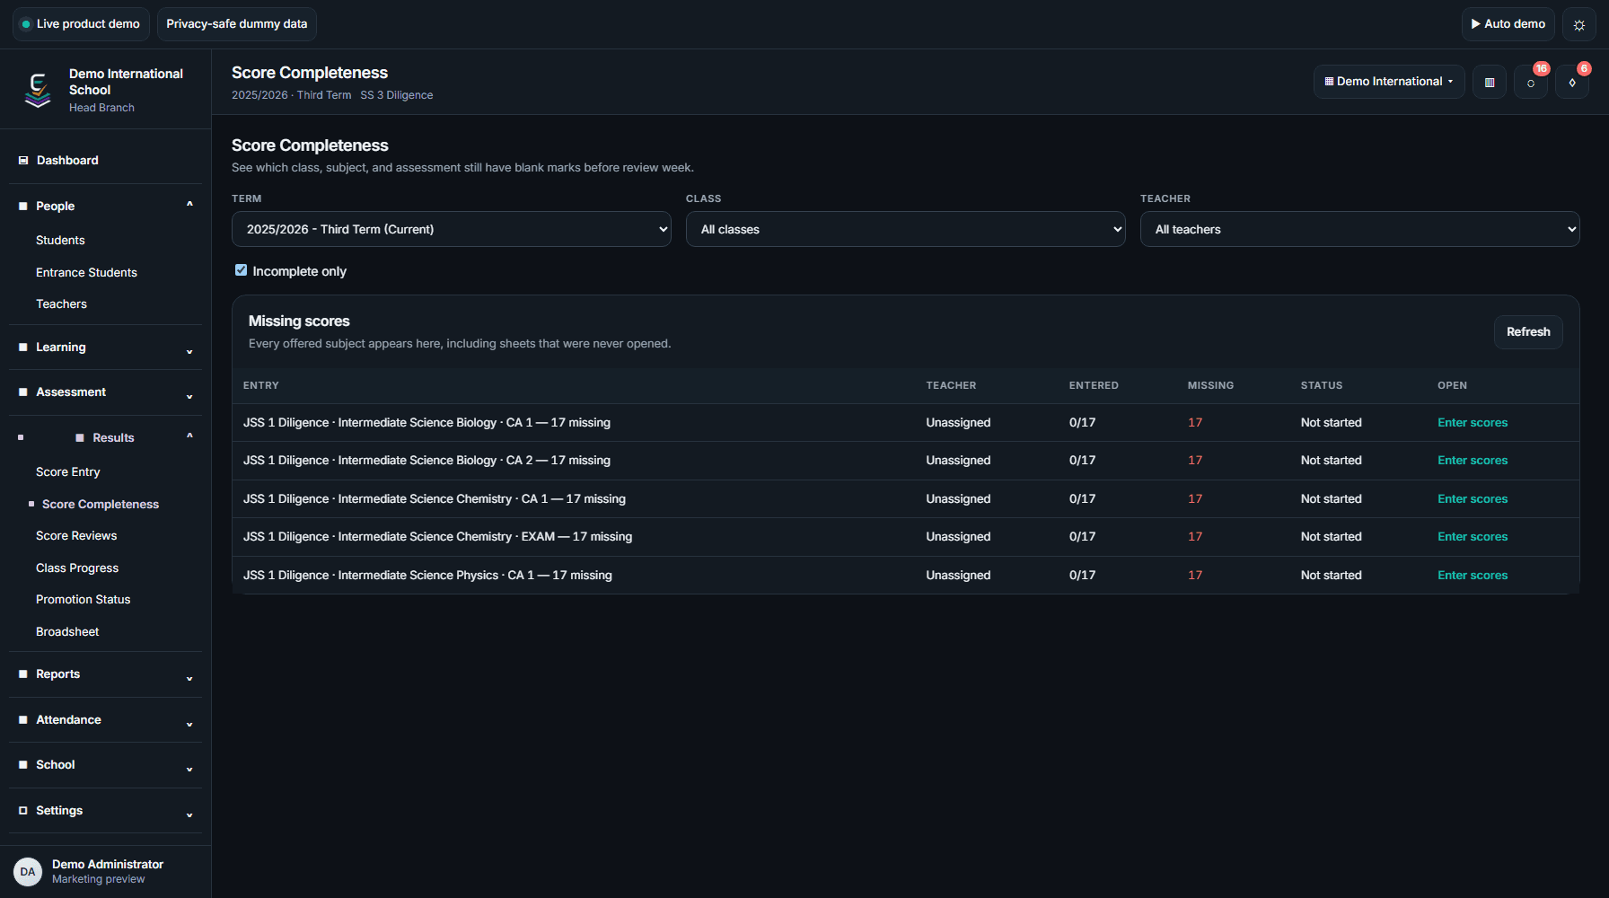Click the Privacy-safe dummy data badge
This screenshot has height=898, width=1609.
pyautogui.click(x=237, y=24)
